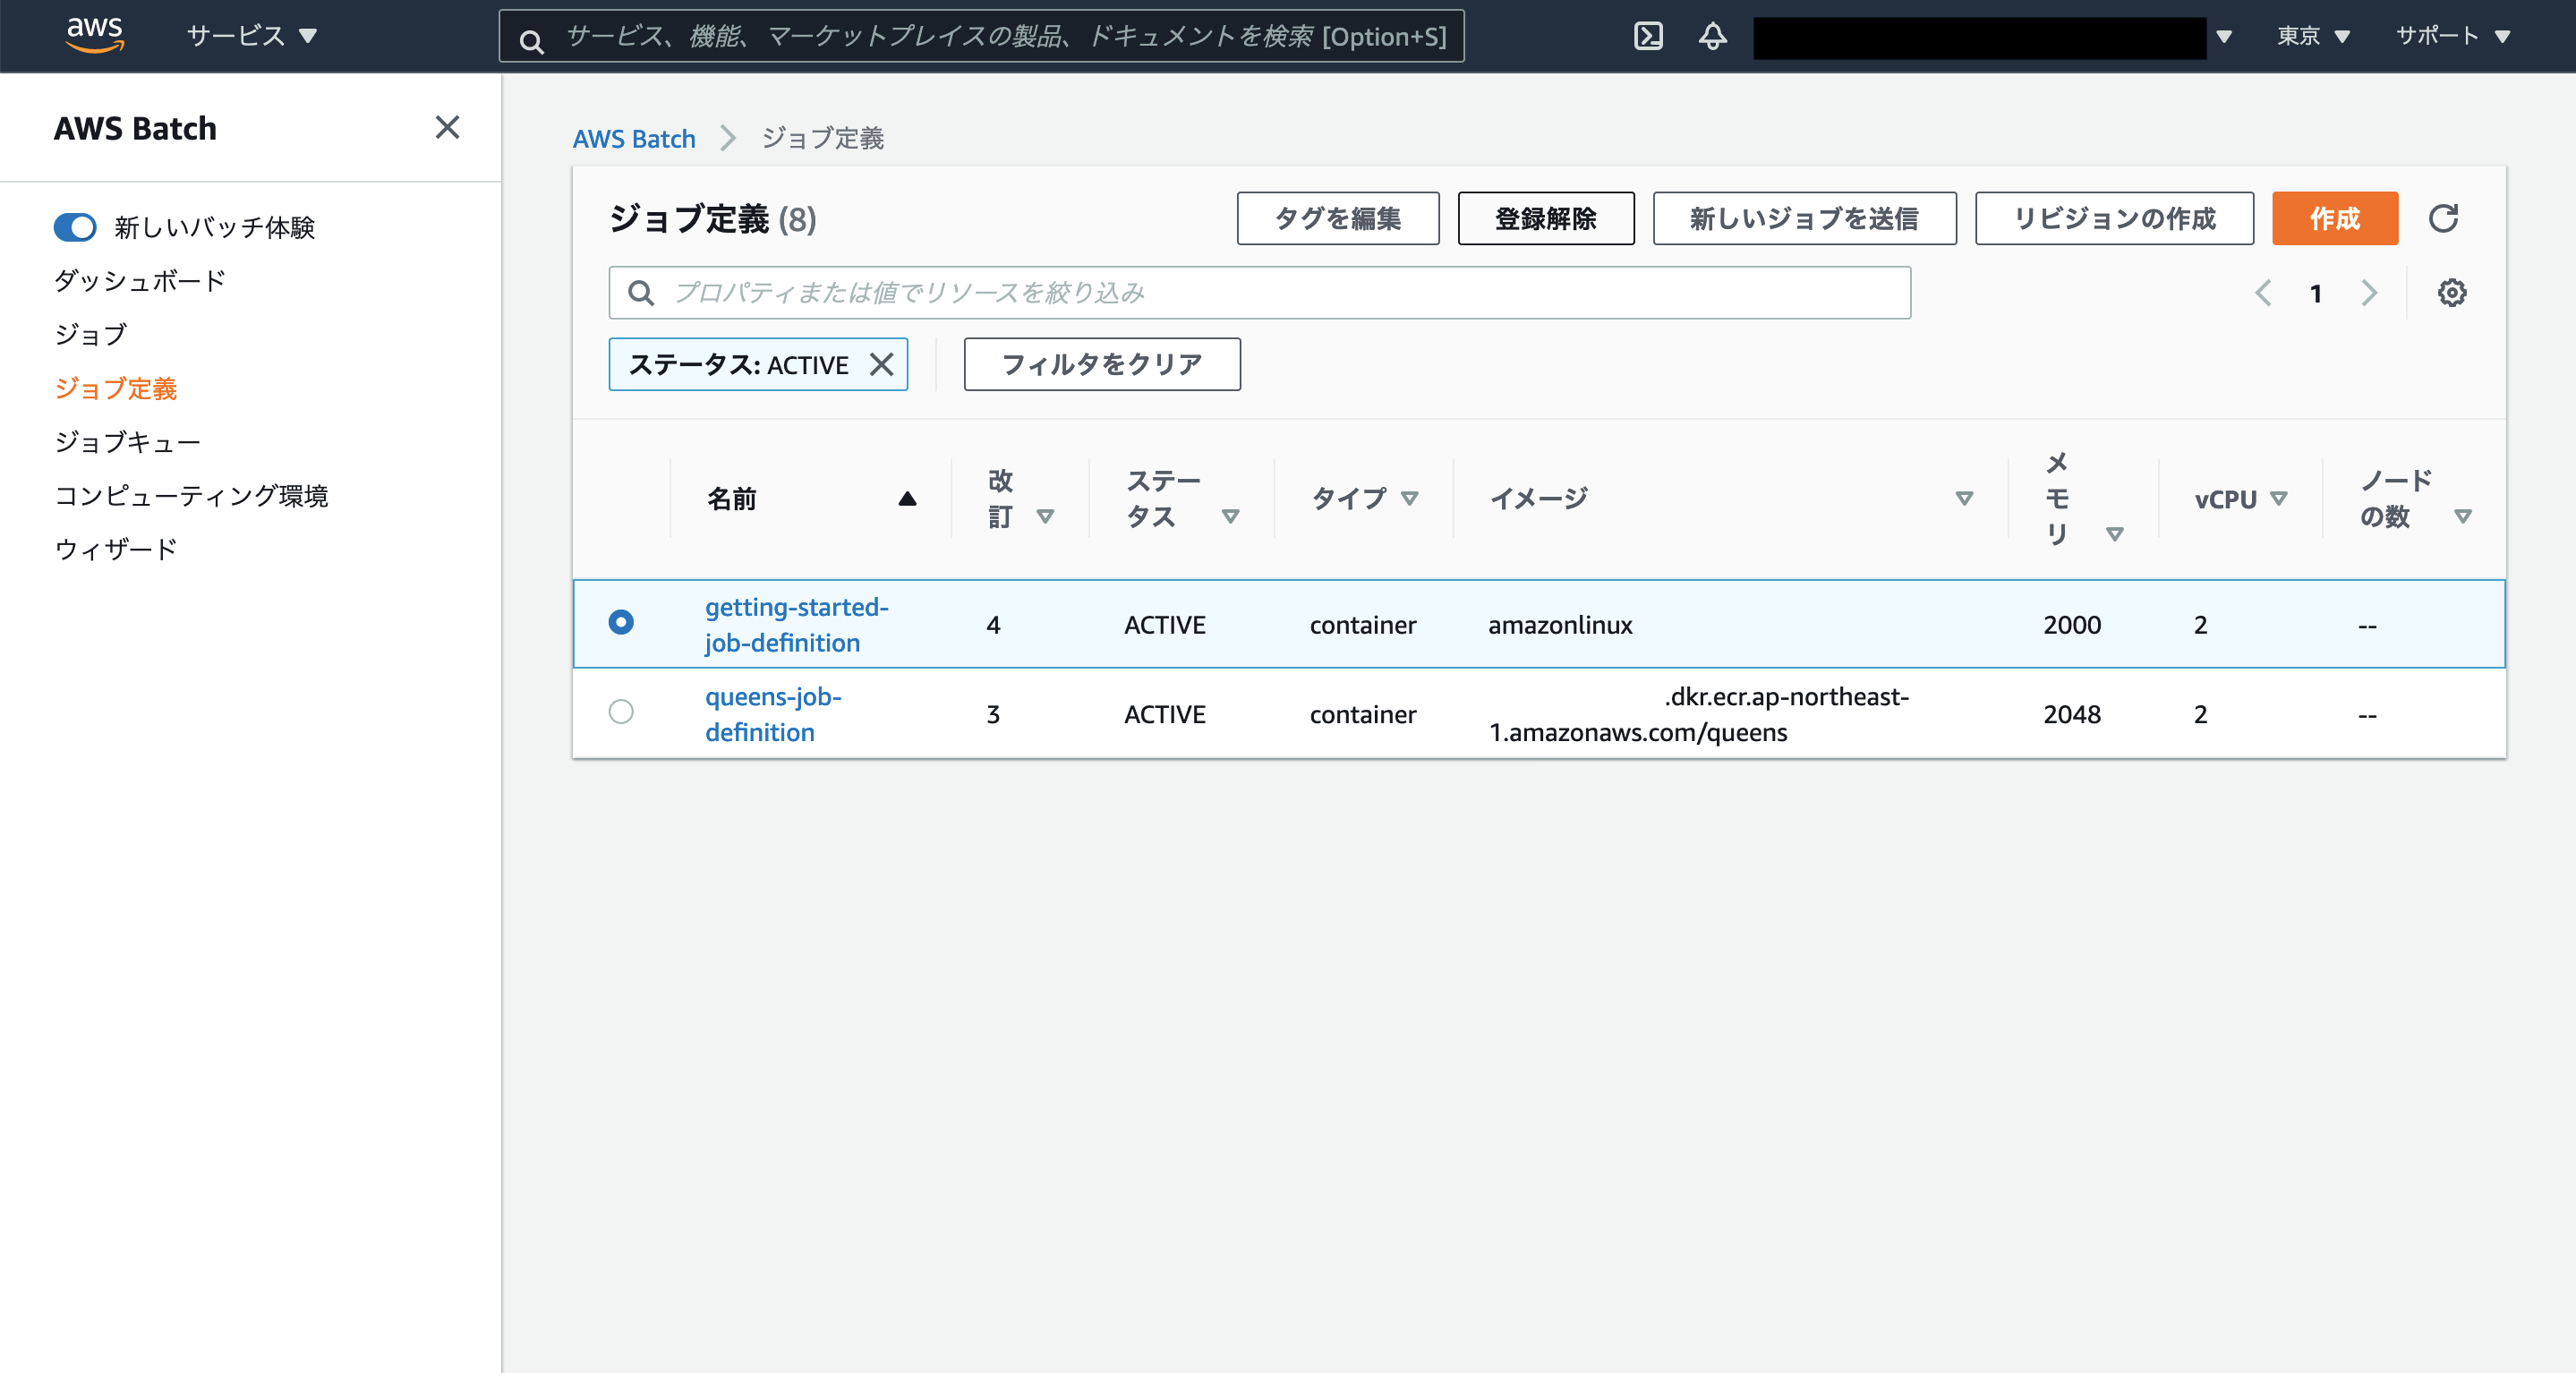This screenshot has width=2576, height=1373.
Task: Open コンピューティング環境 in the sidebar
Action: point(191,495)
